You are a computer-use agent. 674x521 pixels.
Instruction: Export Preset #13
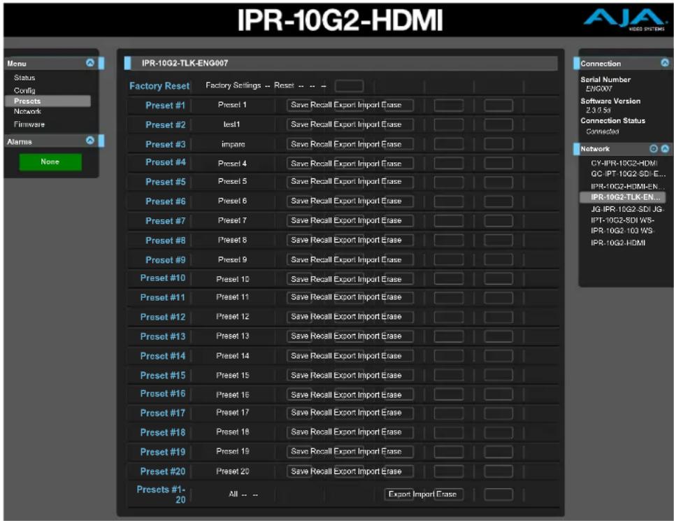tap(345, 336)
